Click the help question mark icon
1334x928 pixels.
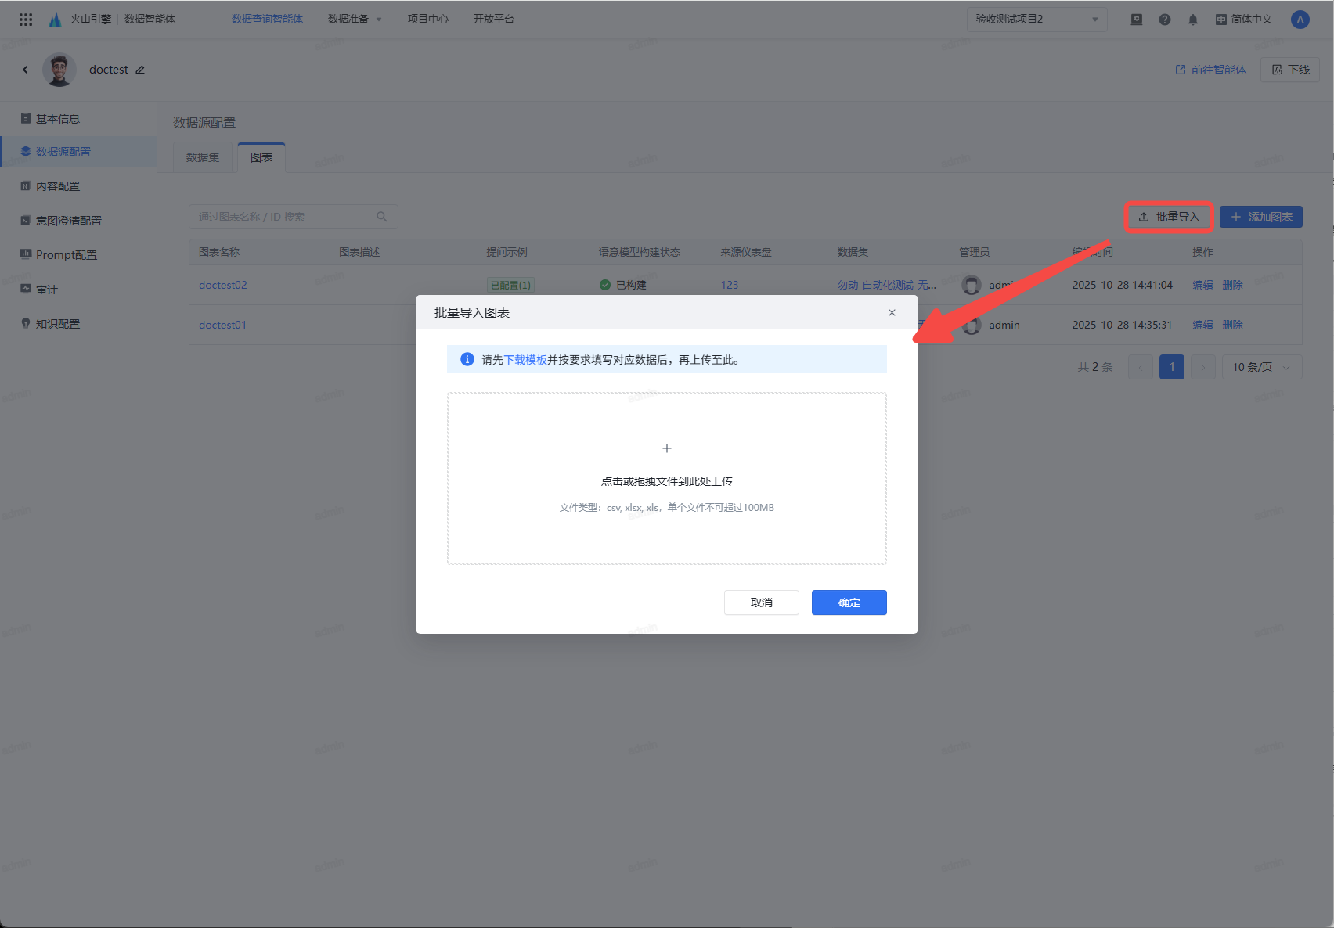point(1165,20)
